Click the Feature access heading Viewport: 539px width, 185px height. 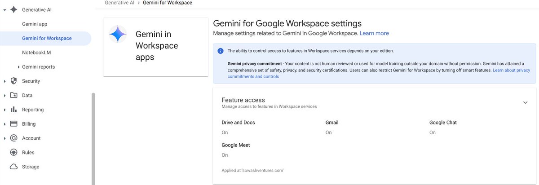243,100
